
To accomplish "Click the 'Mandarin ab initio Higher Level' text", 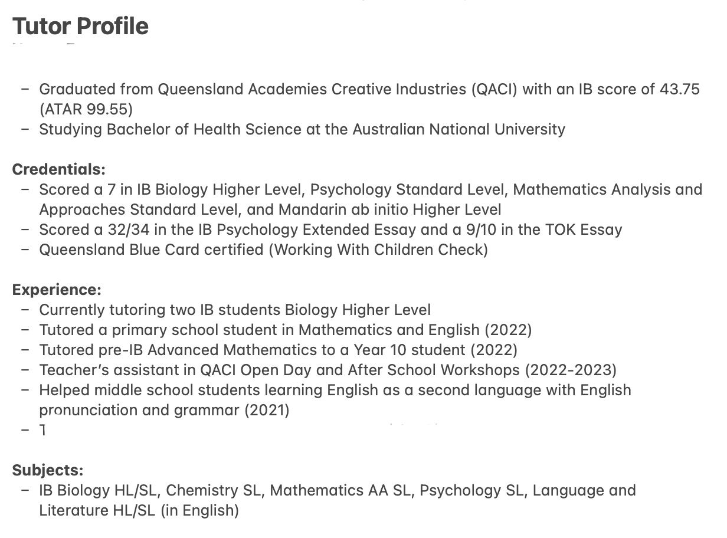I will [389, 209].
